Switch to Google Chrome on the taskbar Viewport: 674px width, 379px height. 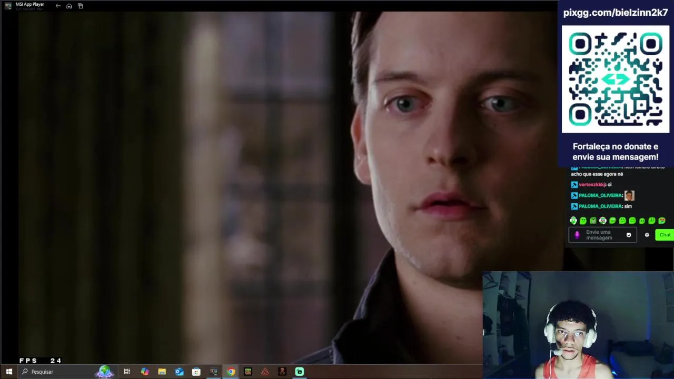click(x=231, y=372)
